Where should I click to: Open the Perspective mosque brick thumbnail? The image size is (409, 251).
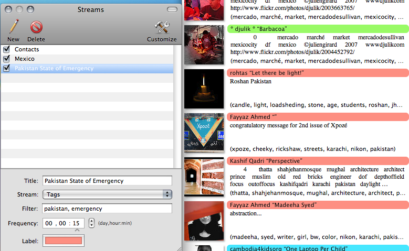pyautogui.click(x=204, y=177)
